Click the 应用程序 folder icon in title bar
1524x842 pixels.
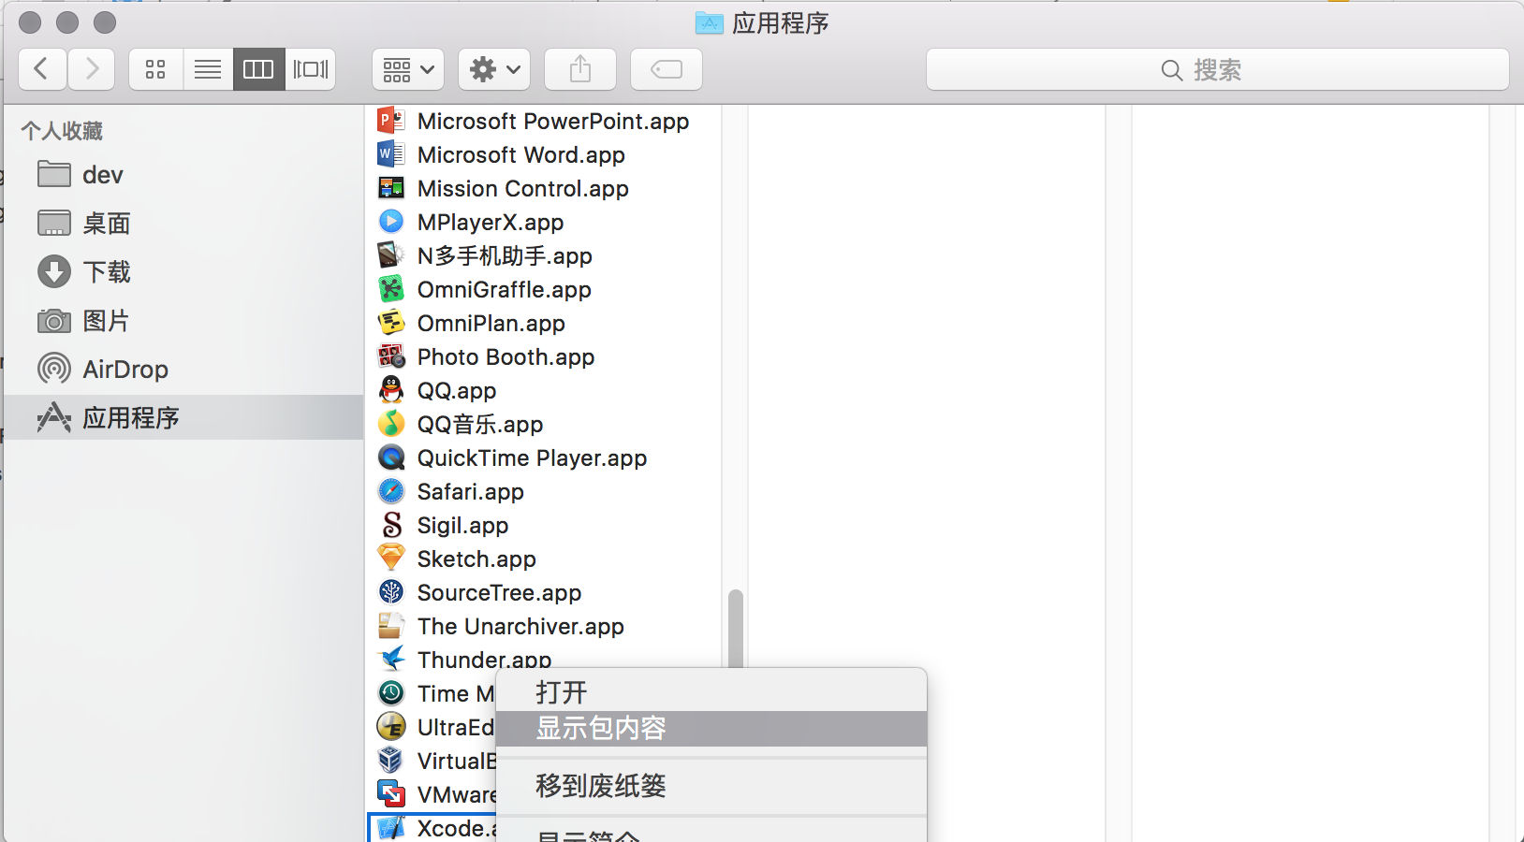[710, 22]
